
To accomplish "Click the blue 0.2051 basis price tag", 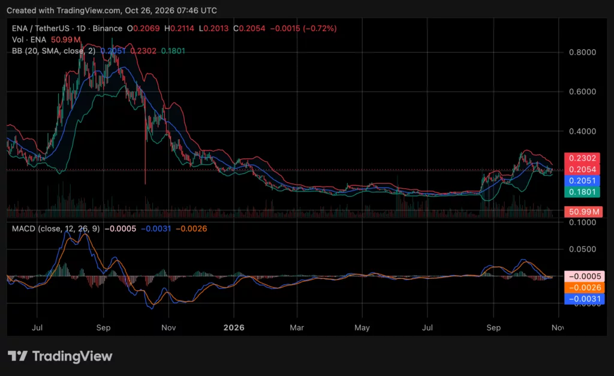I will tap(582, 181).
